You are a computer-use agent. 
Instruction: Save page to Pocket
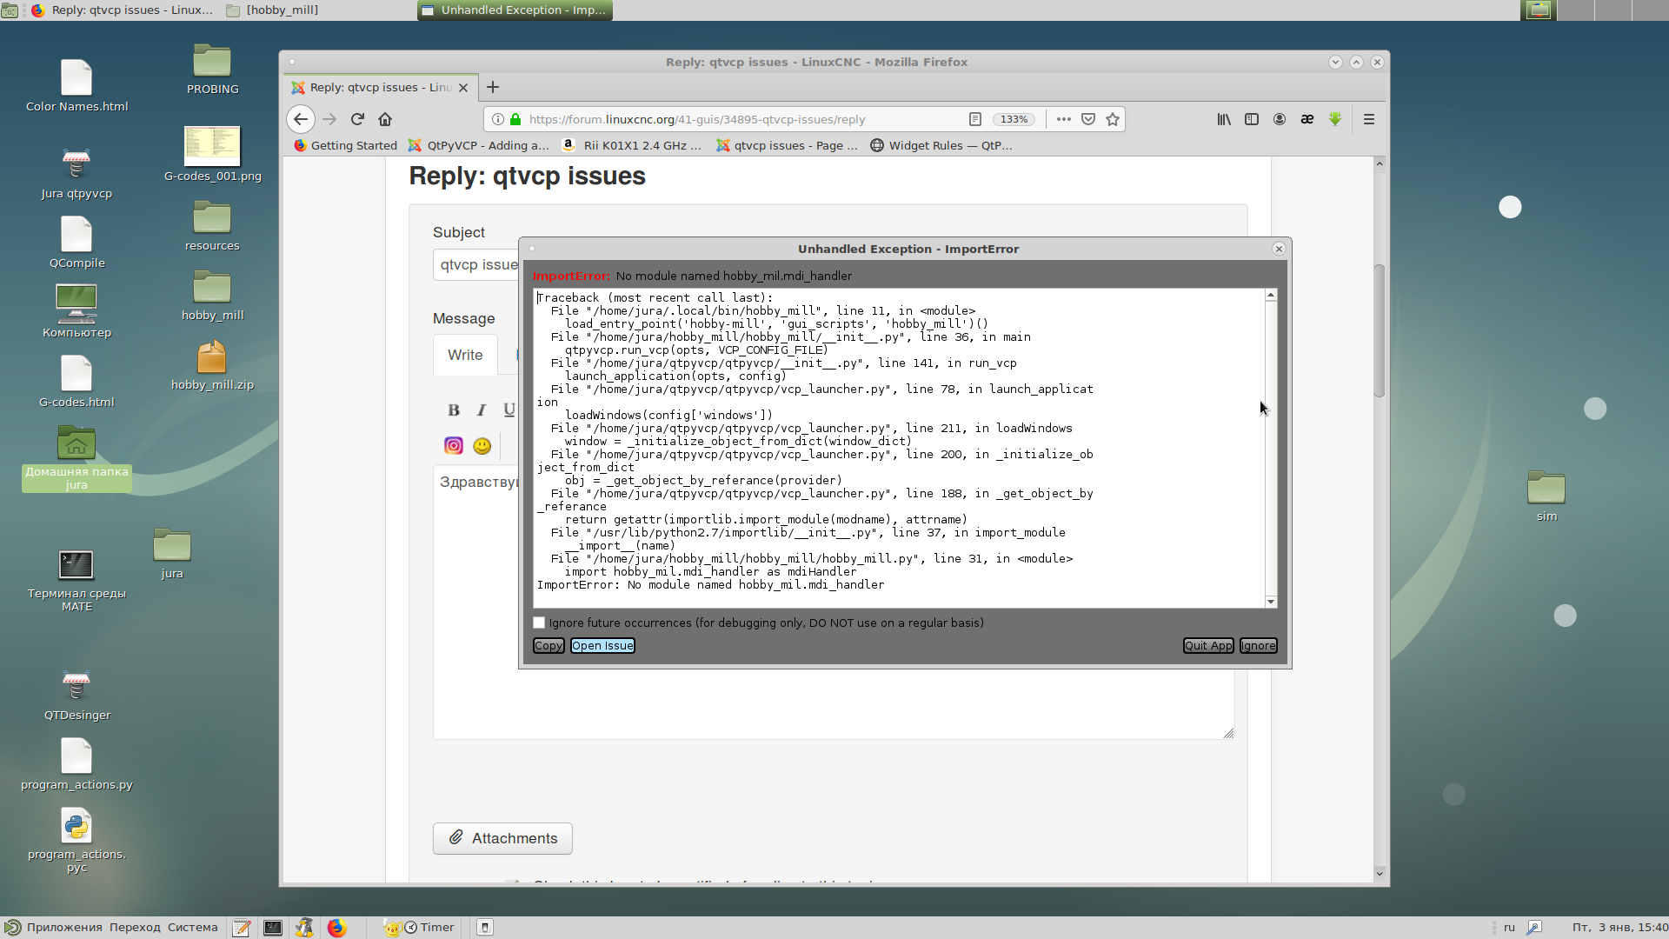pos(1088,119)
